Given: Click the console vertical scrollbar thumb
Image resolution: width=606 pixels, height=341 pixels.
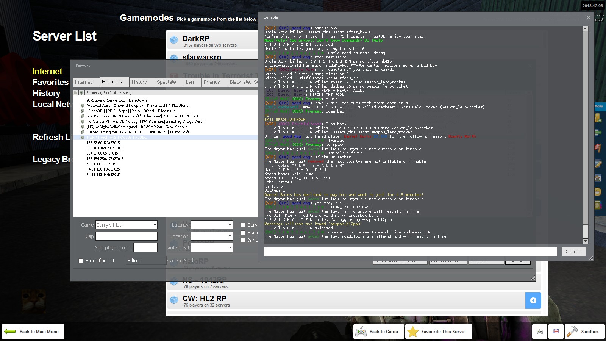Looking at the screenshot, I should [586, 231].
